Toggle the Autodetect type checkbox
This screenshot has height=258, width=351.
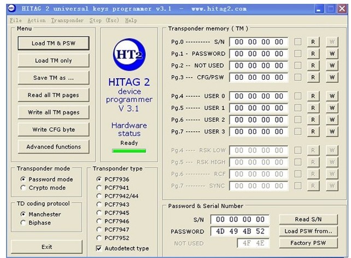pyautogui.click(x=99, y=248)
